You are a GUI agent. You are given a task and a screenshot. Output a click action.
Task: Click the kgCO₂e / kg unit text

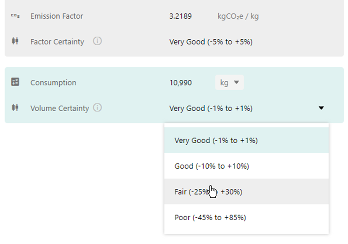click(238, 16)
